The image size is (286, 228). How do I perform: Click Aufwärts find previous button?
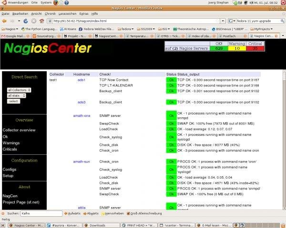click(x=72, y=213)
